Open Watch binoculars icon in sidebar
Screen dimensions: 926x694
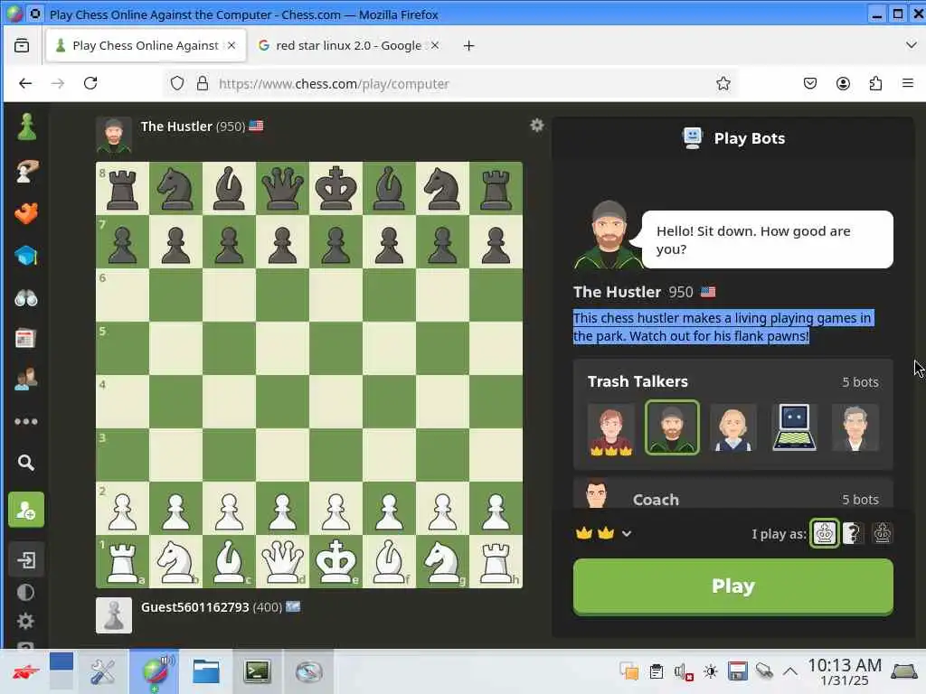(26, 298)
